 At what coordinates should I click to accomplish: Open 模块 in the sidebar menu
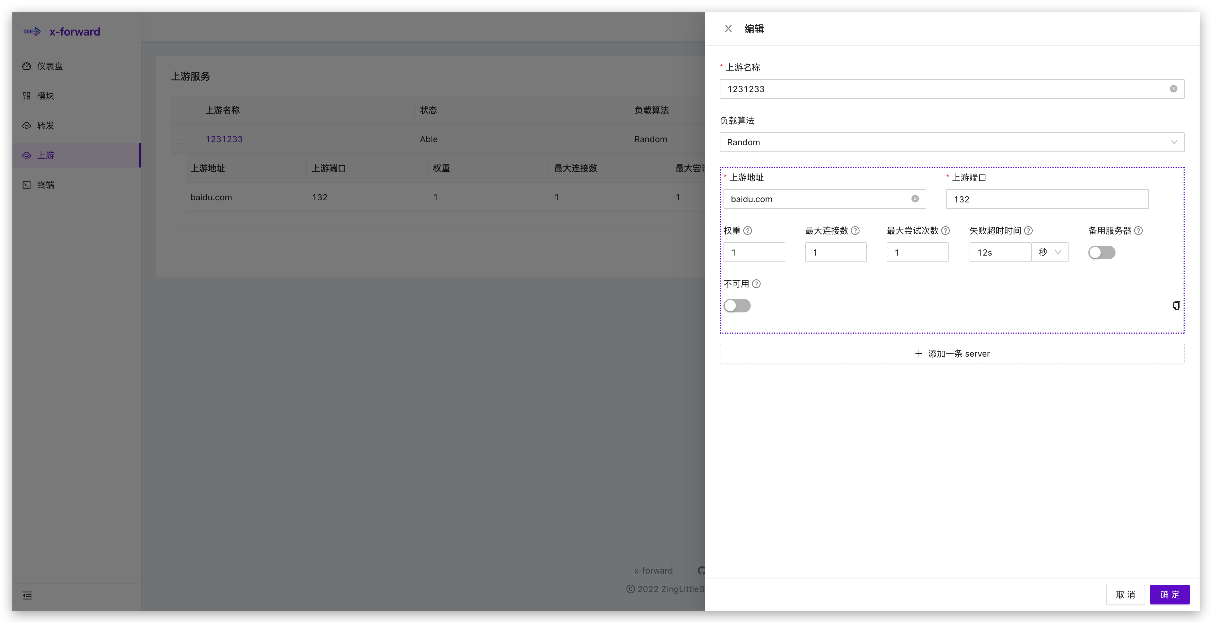[x=76, y=96]
